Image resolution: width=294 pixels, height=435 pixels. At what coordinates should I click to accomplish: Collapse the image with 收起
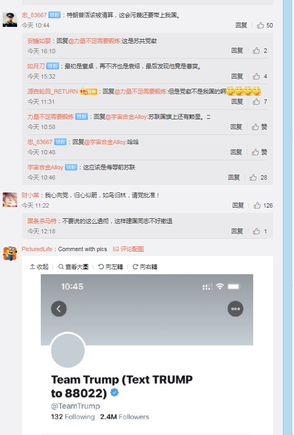(x=39, y=267)
